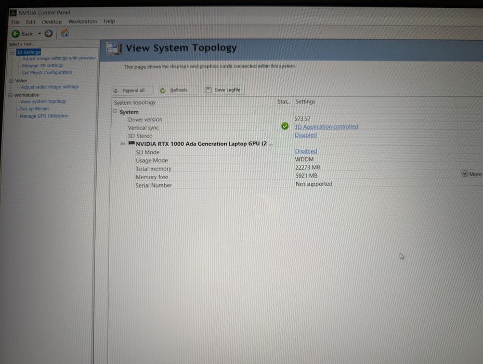Click the NVIDIA RTX 1000 Ada Generation label
The image size is (483, 364).
coord(204,144)
